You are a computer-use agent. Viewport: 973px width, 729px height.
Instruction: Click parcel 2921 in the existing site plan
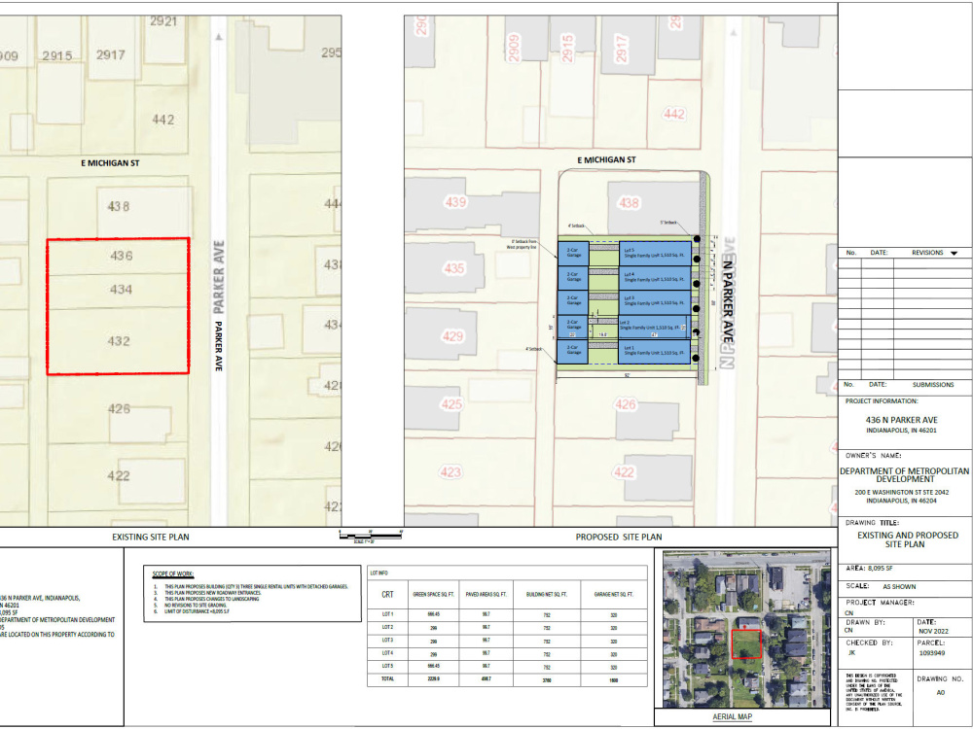[163, 21]
